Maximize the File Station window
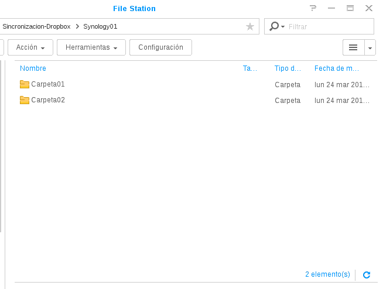This screenshot has height=289, width=383. (350, 8)
